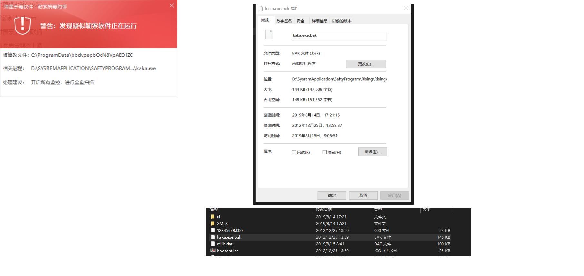Click the large blank file icon beside filename field
Image resolution: width=584 pixels, height=276 pixels.
pyautogui.click(x=269, y=34)
